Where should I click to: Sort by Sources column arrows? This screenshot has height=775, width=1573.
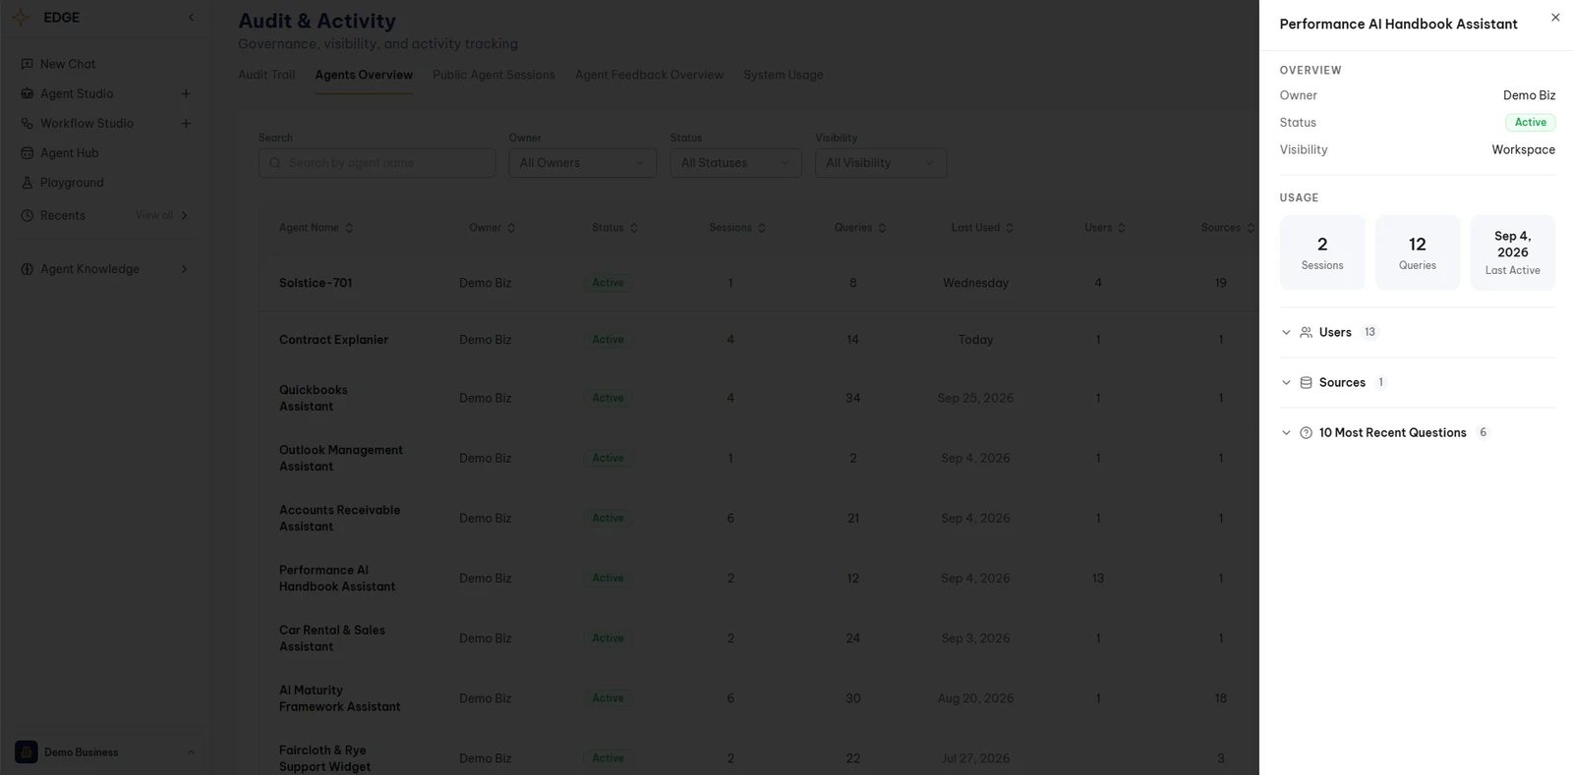coord(1251,228)
